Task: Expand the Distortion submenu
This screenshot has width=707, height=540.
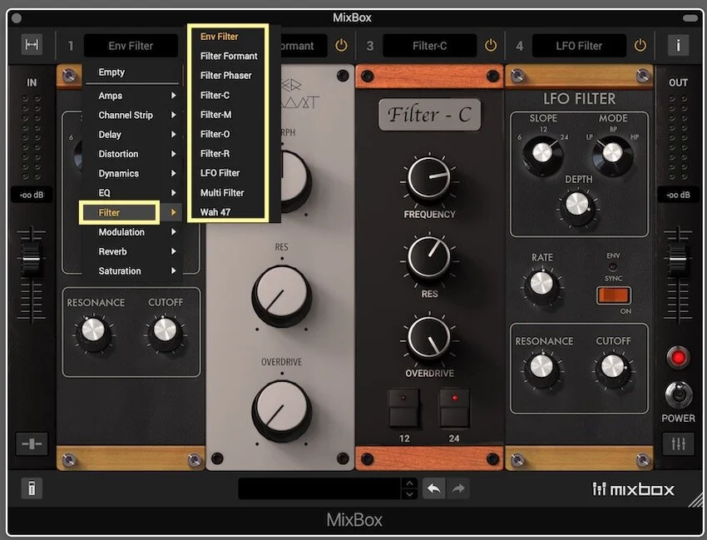Action: pyautogui.click(x=132, y=154)
